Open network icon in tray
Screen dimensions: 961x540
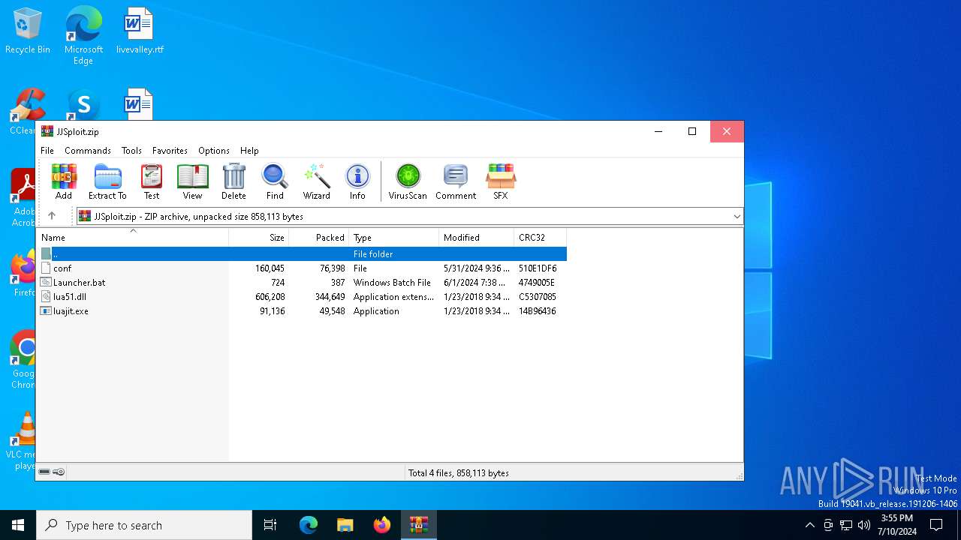[x=846, y=525]
